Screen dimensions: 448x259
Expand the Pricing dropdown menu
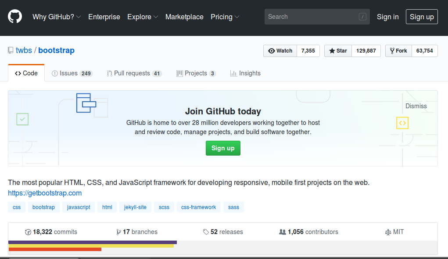[225, 17]
